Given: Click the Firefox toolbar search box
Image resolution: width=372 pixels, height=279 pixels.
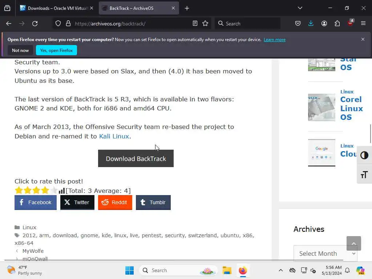Looking at the screenshot, I should click(248, 24).
